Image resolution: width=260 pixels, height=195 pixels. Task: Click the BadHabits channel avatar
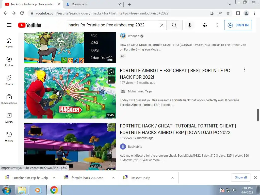(123, 147)
